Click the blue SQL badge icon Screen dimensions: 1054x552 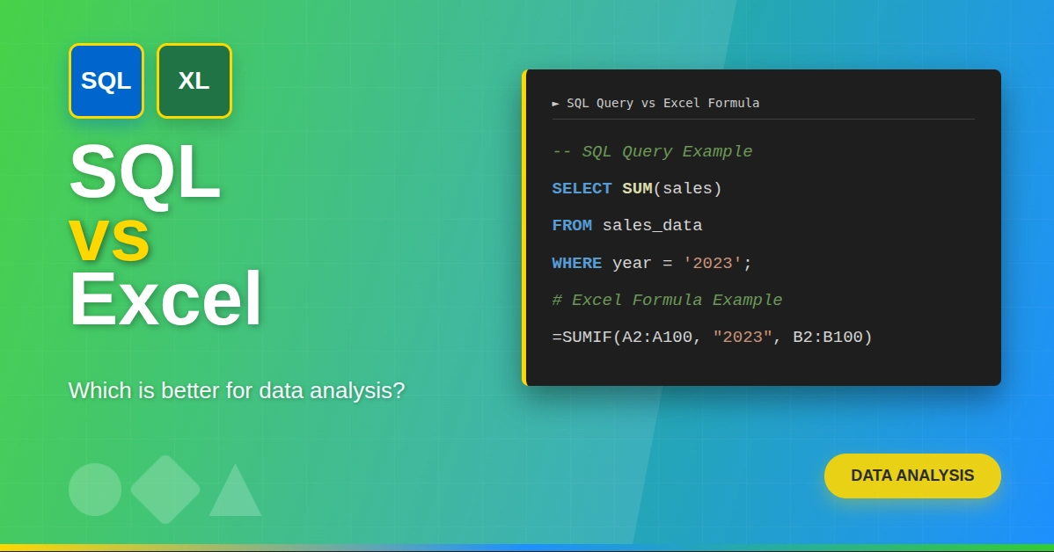click(x=106, y=81)
